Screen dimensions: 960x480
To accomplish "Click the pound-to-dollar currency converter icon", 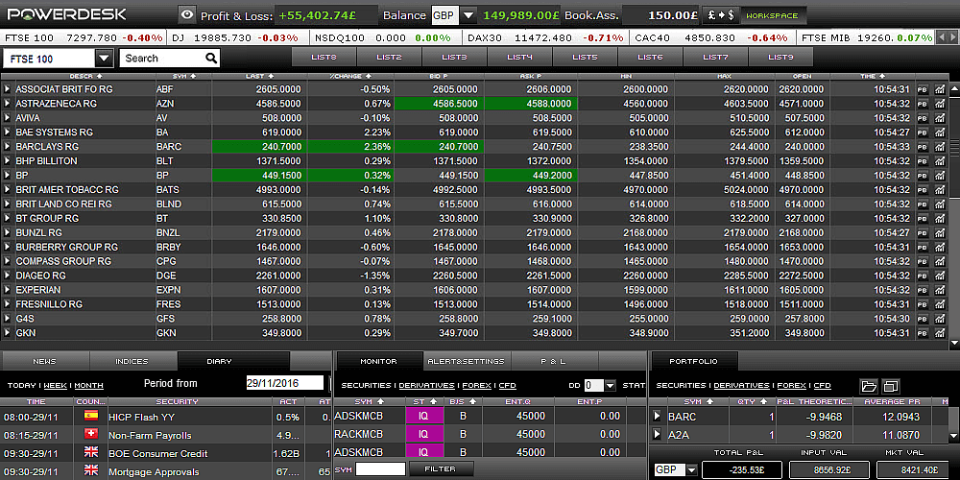I will pyautogui.click(x=721, y=15).
